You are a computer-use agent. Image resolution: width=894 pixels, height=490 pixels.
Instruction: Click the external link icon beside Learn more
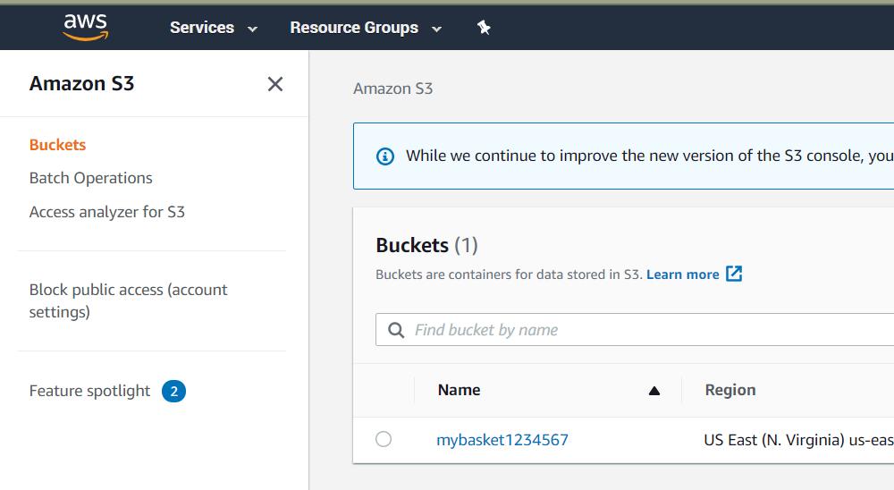click(x=734, y=274)
